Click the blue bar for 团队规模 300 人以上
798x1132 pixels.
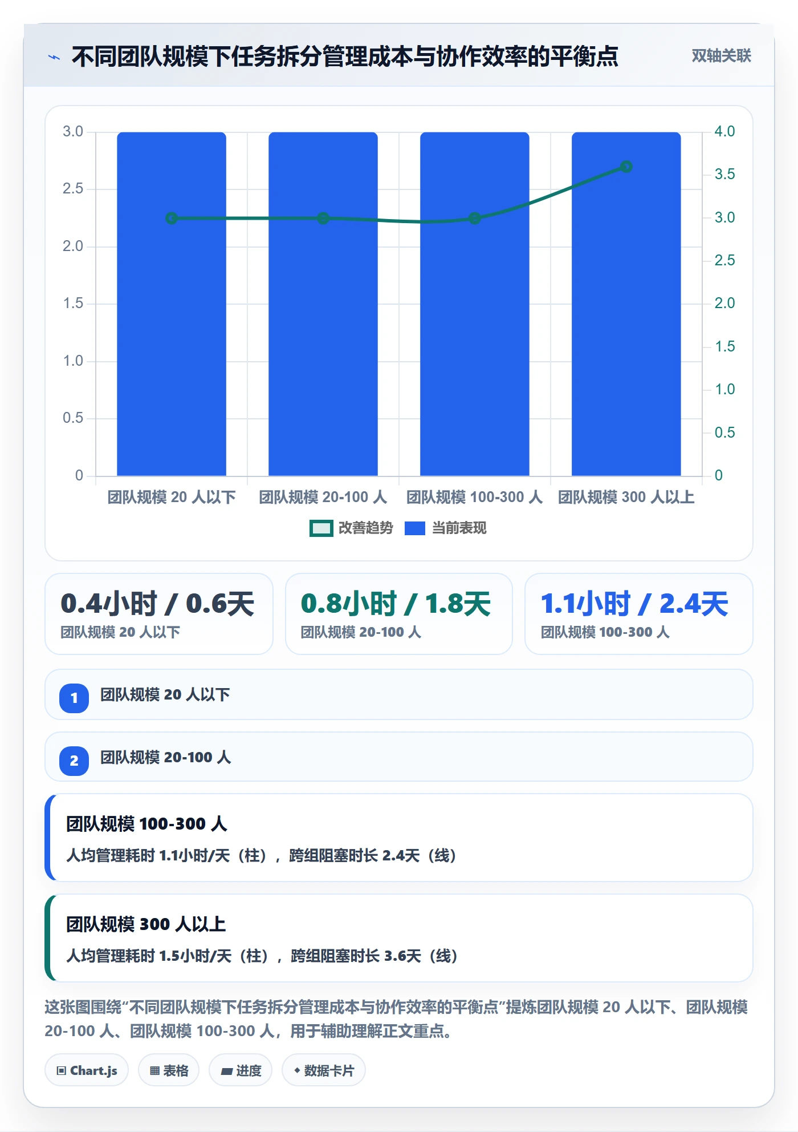pos(626,304)
